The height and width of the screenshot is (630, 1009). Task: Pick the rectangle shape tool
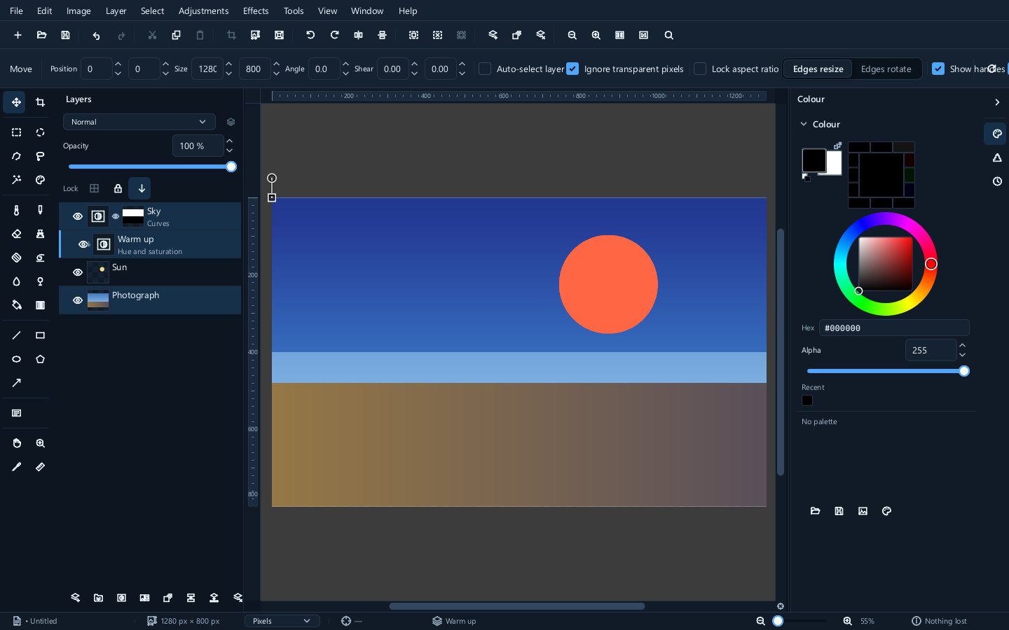[x=40, y=335]
